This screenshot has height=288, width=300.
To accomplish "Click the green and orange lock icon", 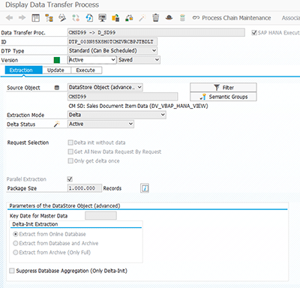I will click(x=129, y=18).
